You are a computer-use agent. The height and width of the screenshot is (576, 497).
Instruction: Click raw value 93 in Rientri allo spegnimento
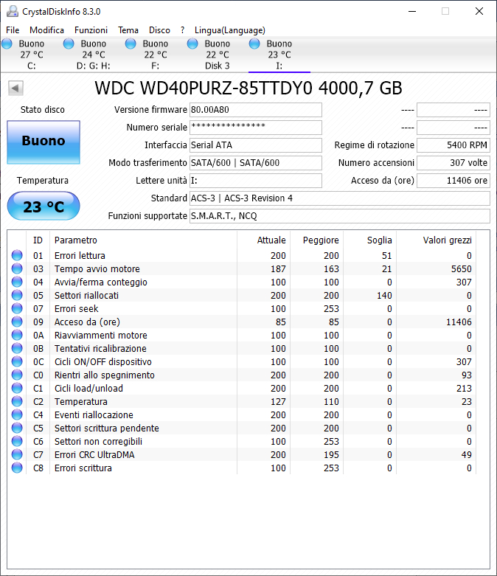point(467,375)
